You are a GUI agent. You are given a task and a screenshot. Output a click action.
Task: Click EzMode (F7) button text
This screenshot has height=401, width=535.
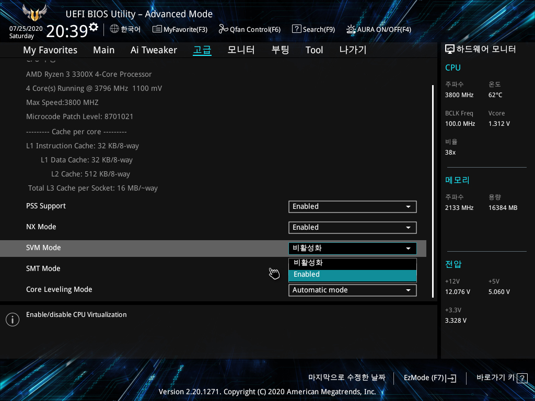pos(423,378)
